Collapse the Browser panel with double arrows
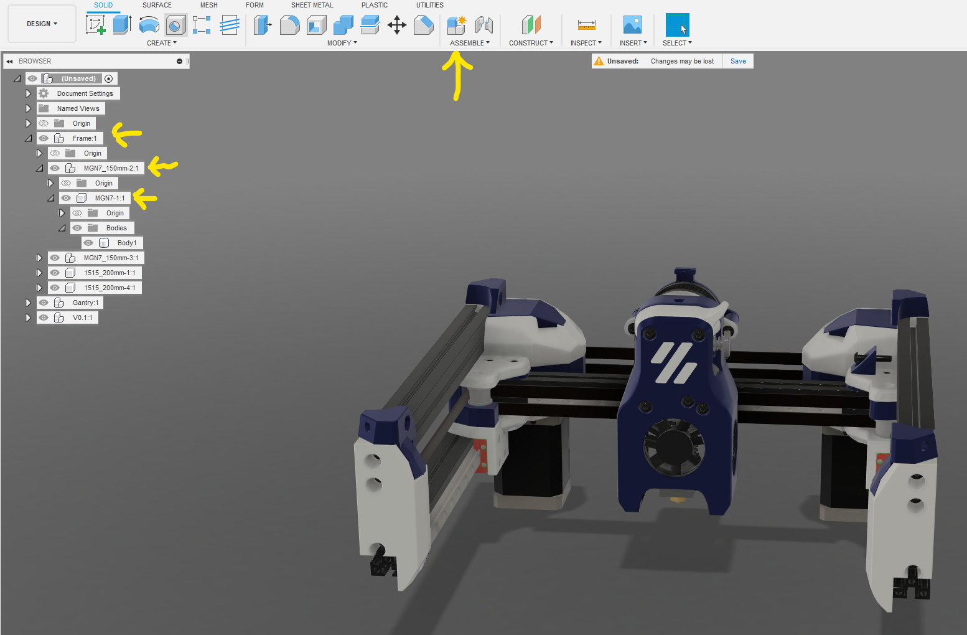Viewport: 967px width, 635px height. [9, 61]
